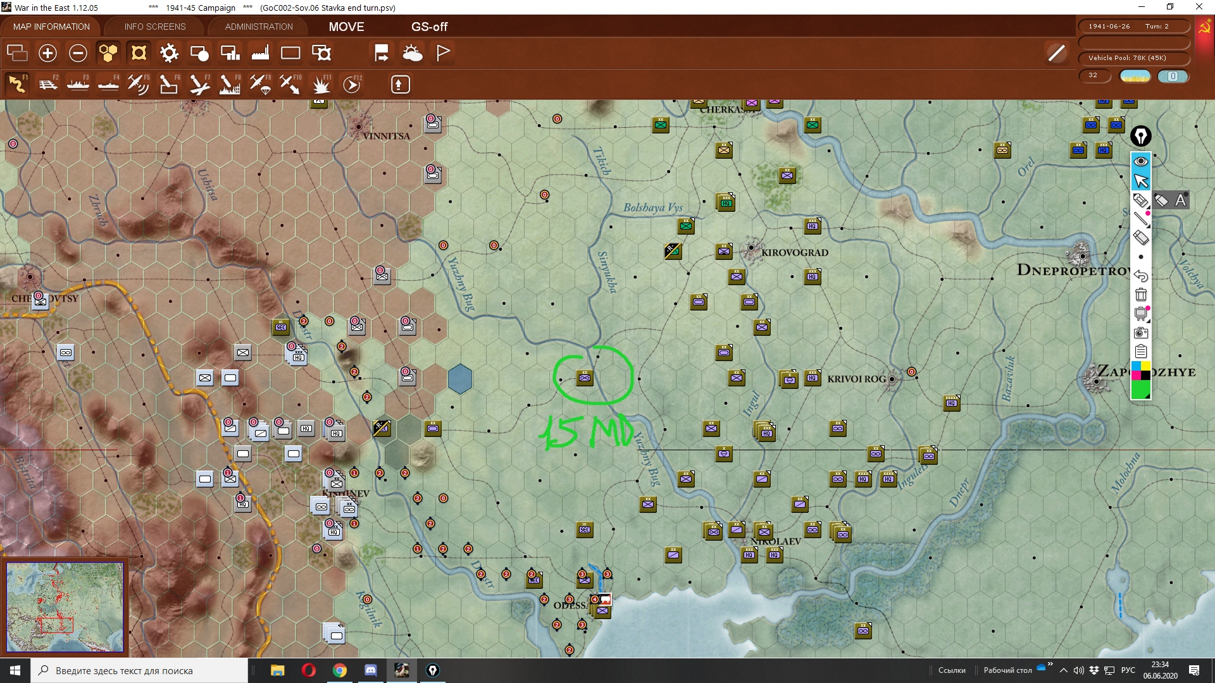Select the text A annotation tool
Screen dimensions: 1215x683
[x=1181, y=201]
